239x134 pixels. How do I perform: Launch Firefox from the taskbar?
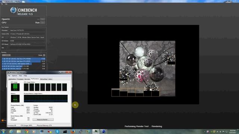73,131
